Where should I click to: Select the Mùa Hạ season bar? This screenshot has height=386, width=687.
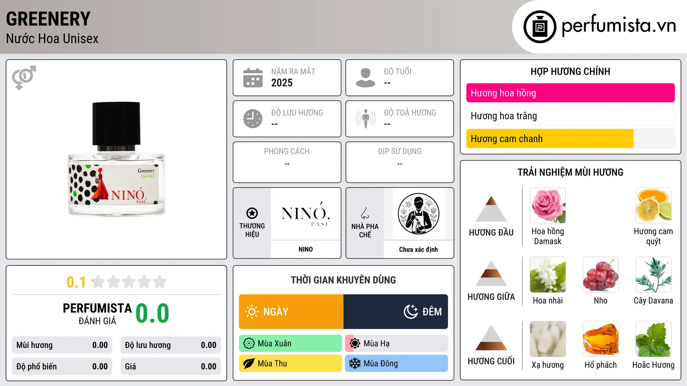point(397,343)
